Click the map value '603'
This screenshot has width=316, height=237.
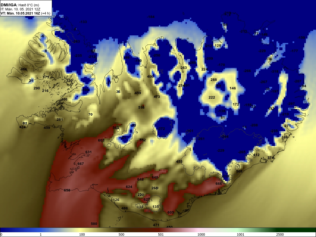[x=101, y=140]
